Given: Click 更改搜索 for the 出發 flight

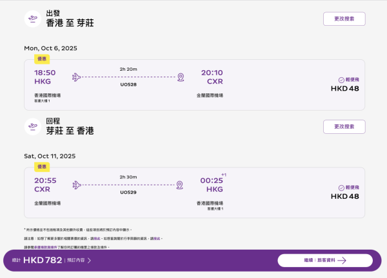Looking at the screenshot, I should point(344,19).
